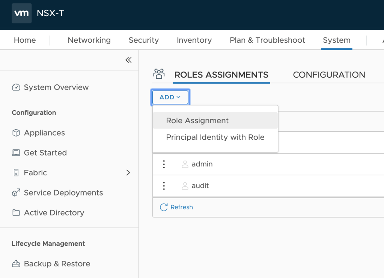Go to the Security tab

coord(143,40)
